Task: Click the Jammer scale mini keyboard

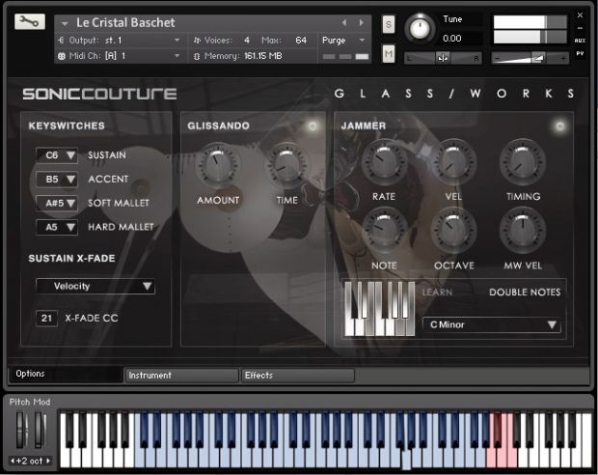Action: click(379, 309)
